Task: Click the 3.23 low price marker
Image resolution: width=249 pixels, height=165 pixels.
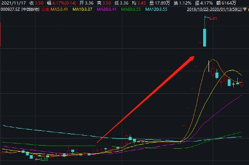Action: coord(44,160)
